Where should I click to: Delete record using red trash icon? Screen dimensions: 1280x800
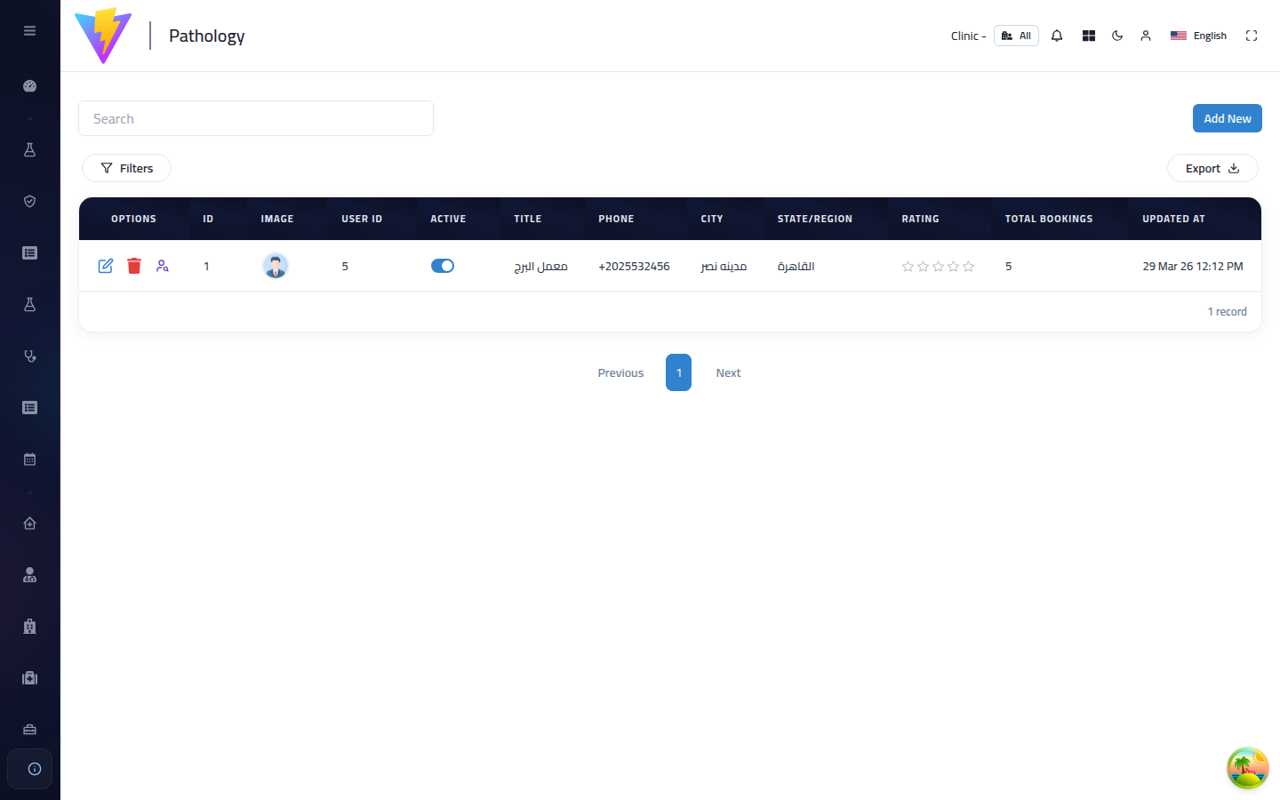coord(134,266)
